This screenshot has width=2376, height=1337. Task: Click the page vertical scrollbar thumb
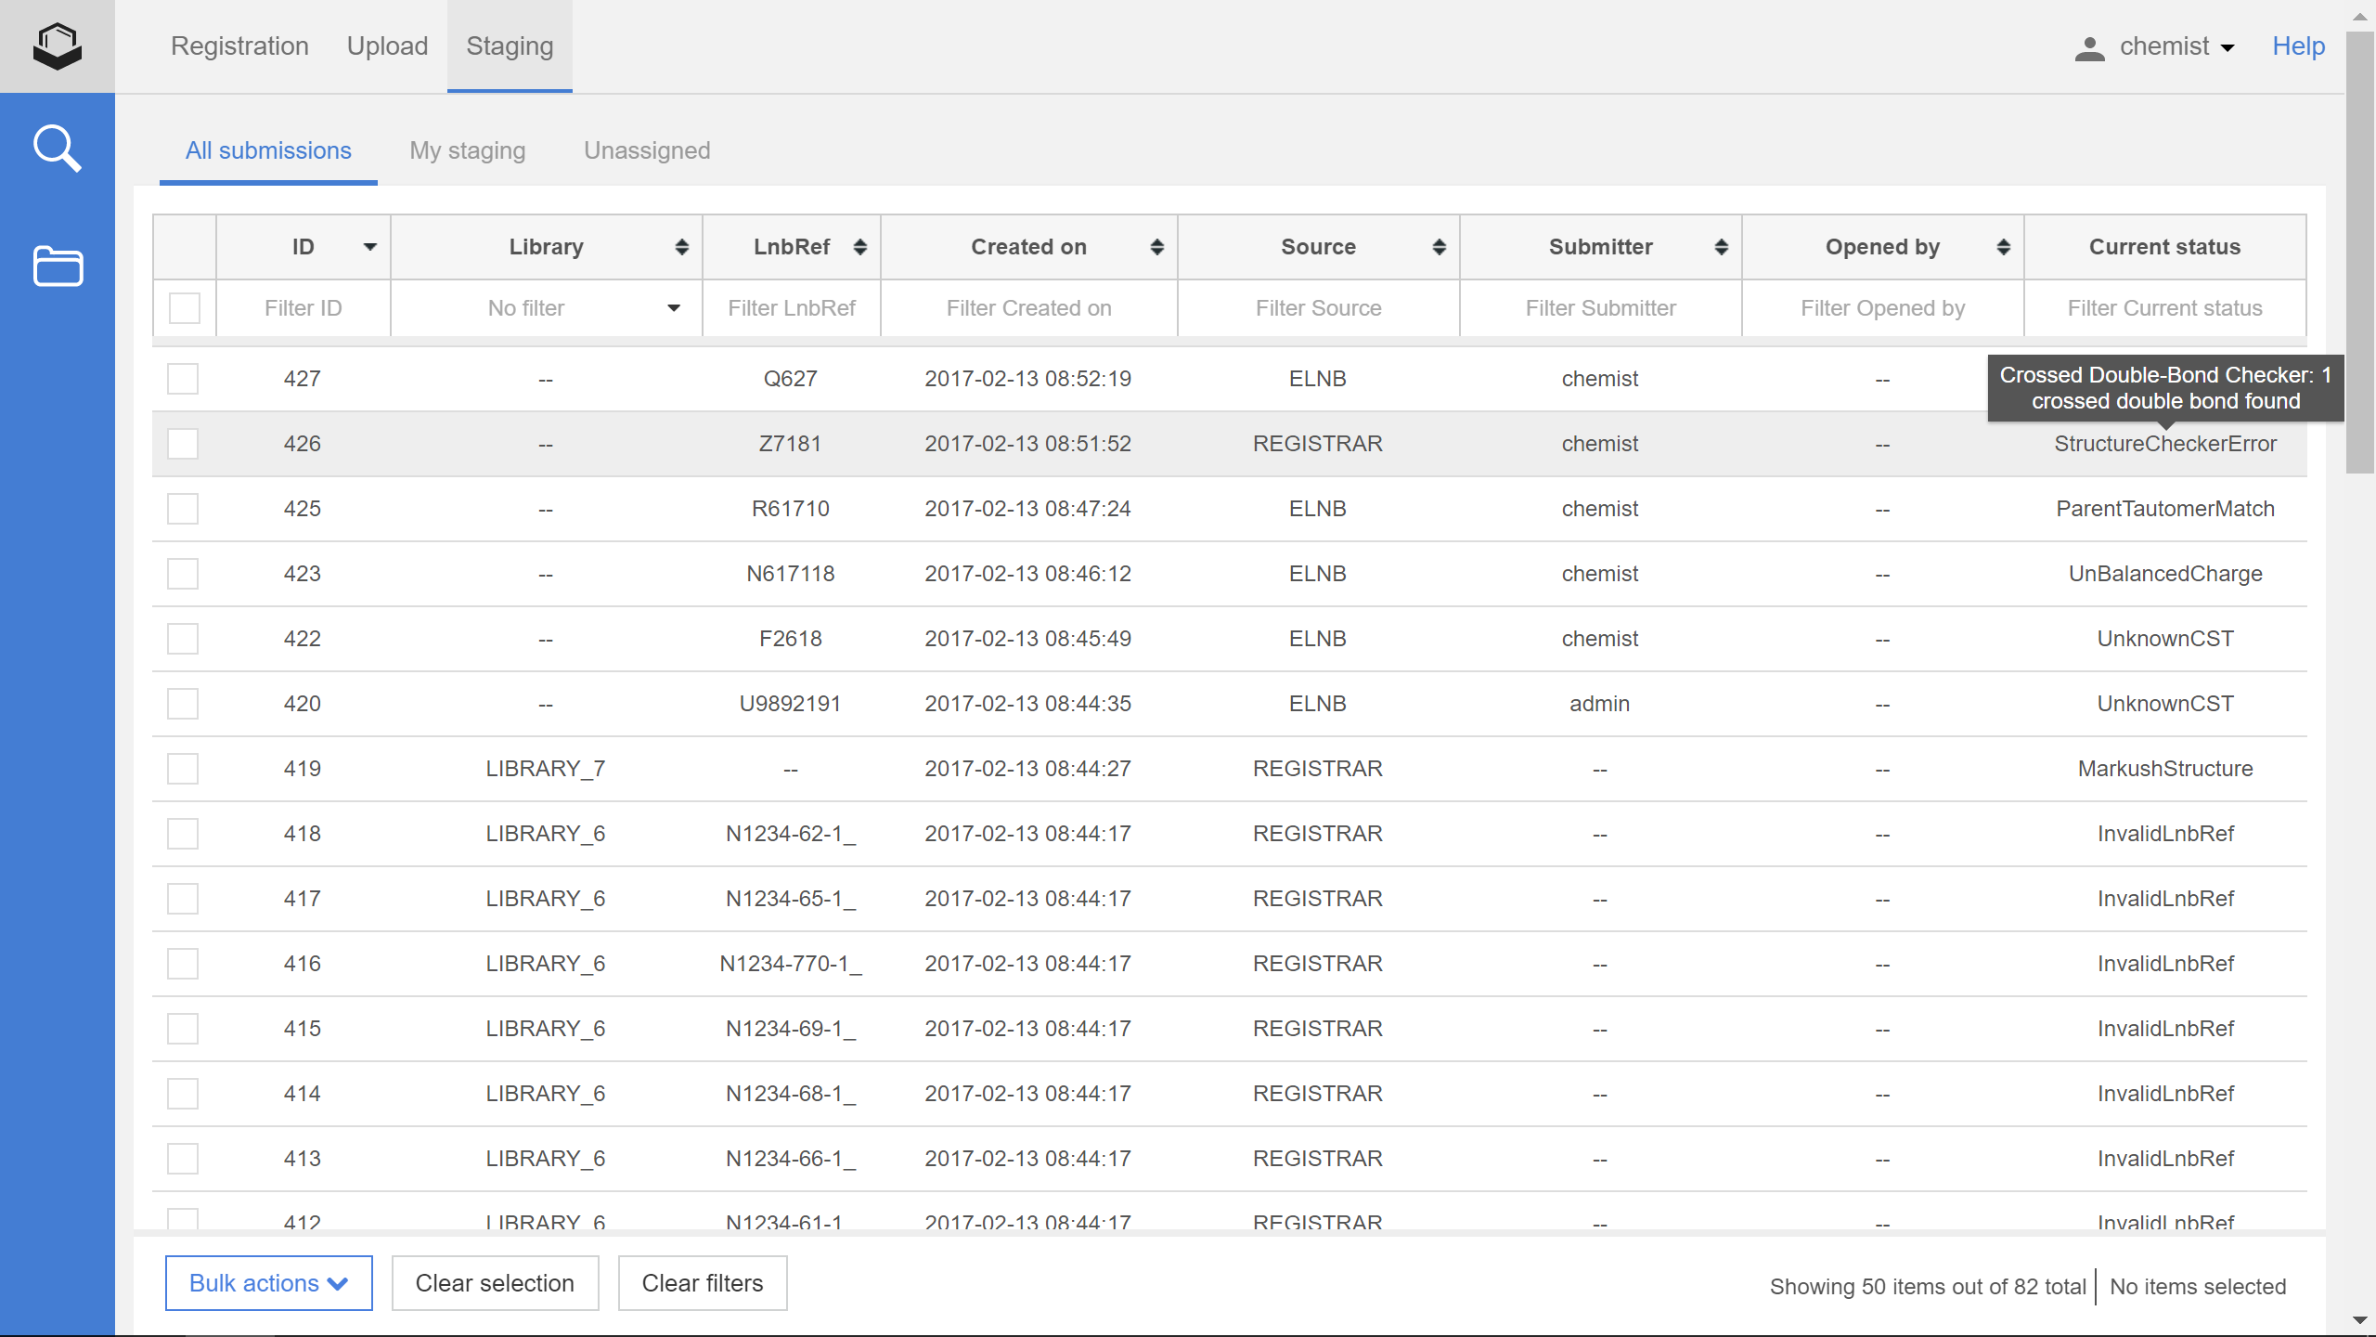[2360, 251]
